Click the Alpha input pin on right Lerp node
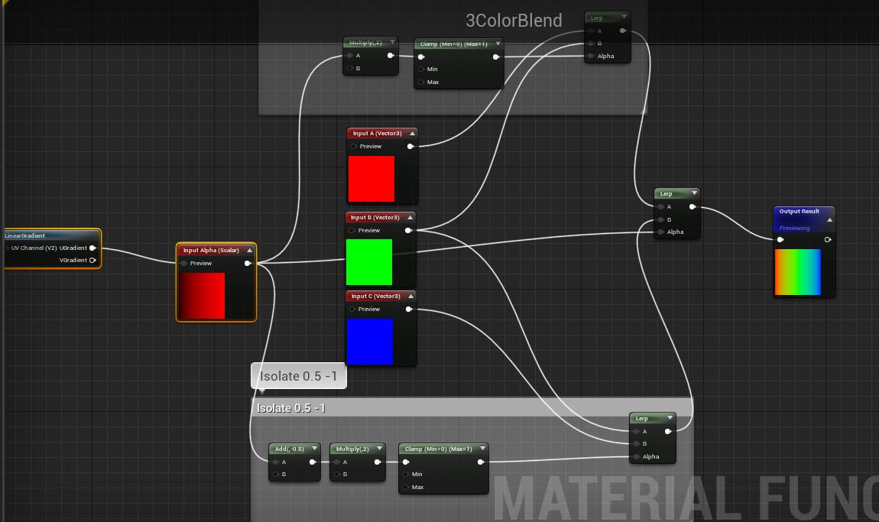The width and height of the screenshot is (879, 522). tap(660, 232)
